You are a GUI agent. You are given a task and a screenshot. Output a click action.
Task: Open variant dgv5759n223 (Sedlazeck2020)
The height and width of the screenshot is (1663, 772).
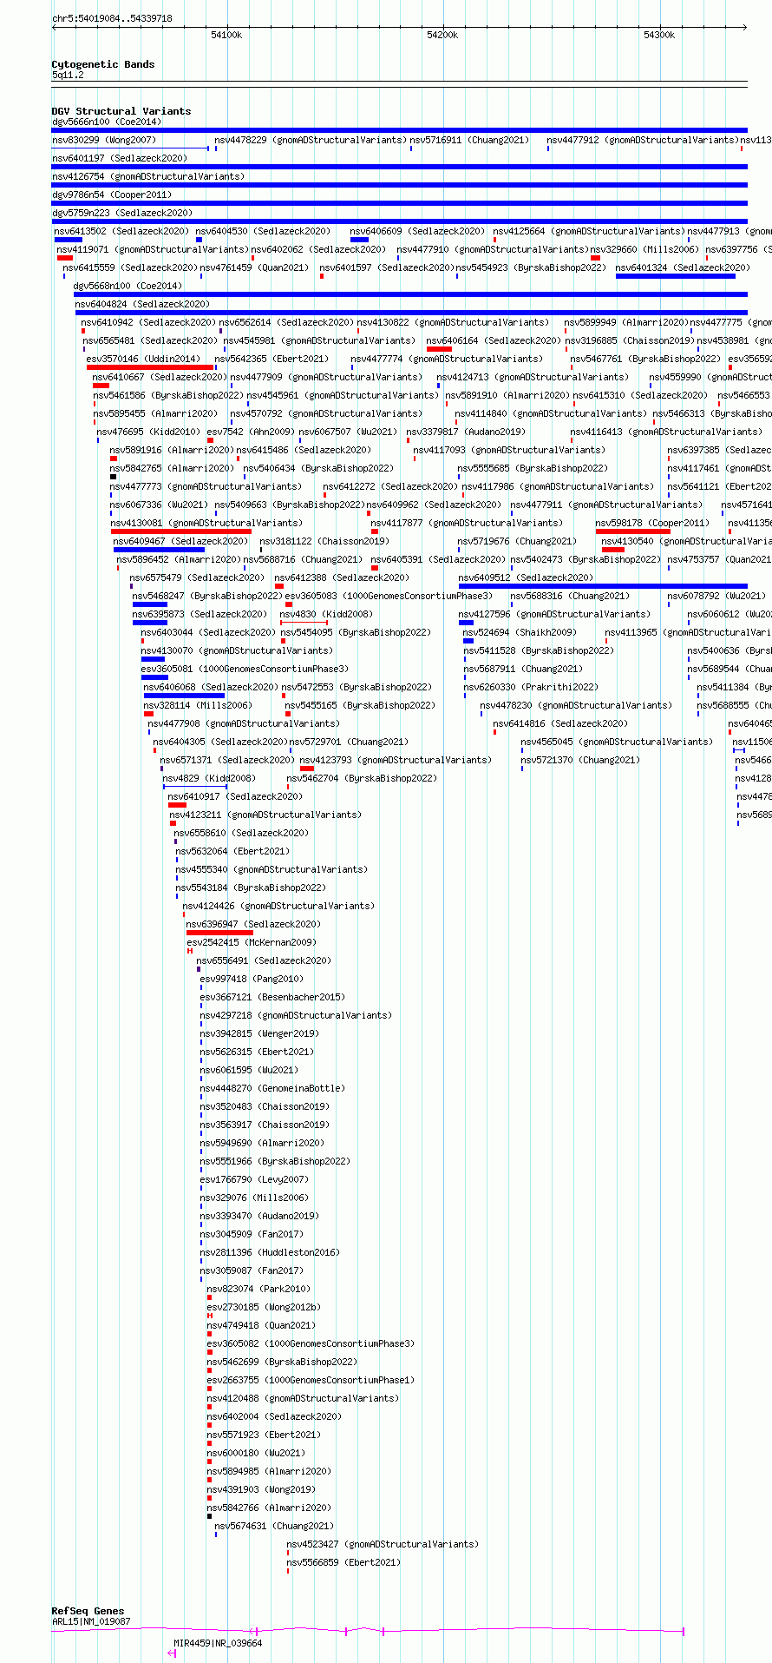coord(122,213)
